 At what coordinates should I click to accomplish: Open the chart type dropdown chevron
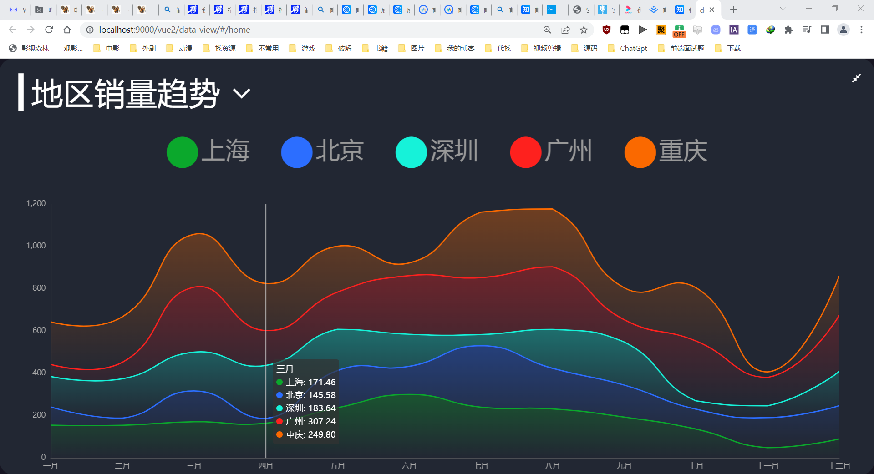coord(242,94)
